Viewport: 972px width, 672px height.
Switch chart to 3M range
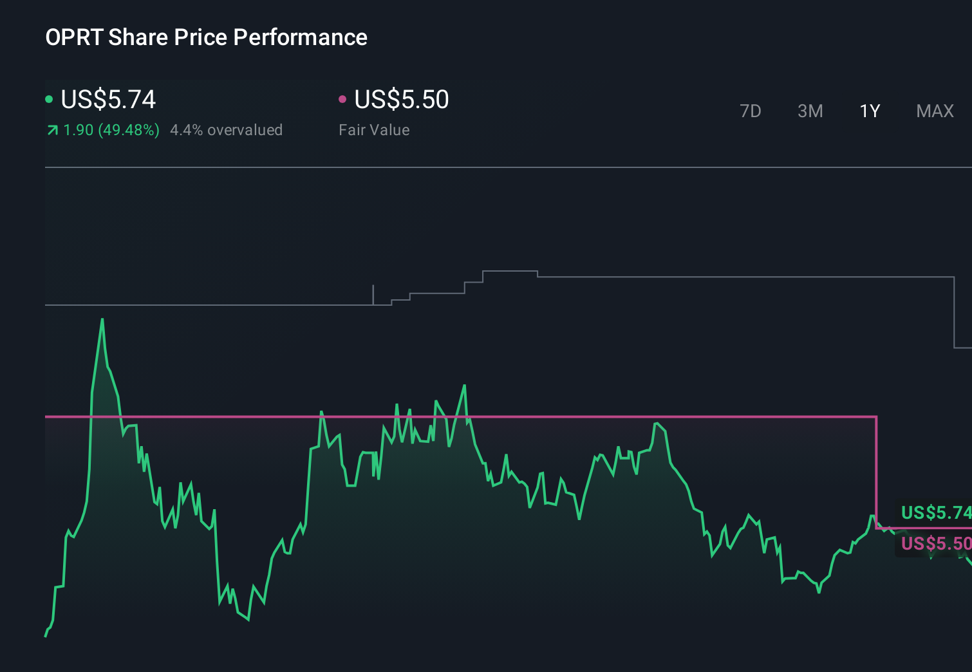[810, 111]
